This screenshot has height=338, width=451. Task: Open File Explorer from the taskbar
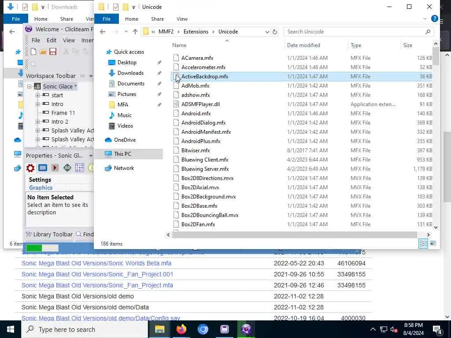pyautogui.click(x=159, y=329)
